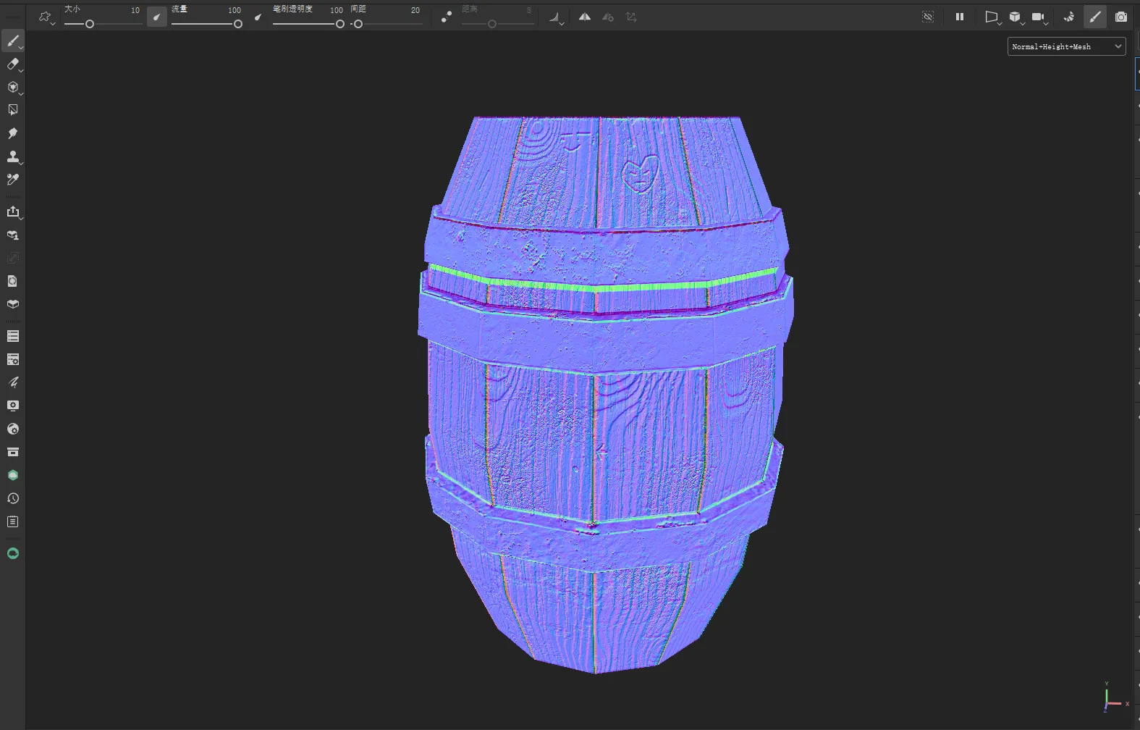The image size is (1140, 730).
Task: Expand the 3D cube view mode dropdown
Action: click(1016, 17)
